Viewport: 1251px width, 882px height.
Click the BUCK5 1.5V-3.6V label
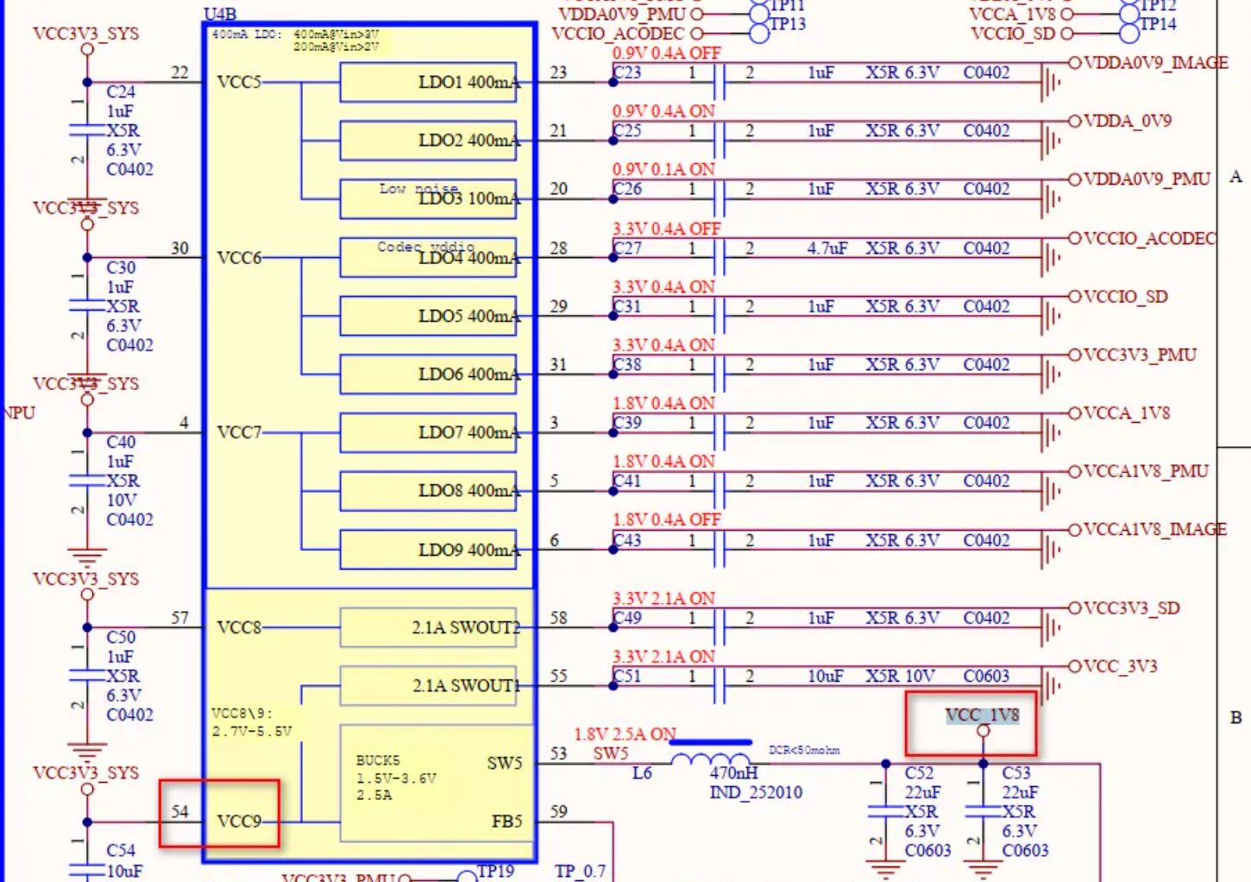[396, 778]
